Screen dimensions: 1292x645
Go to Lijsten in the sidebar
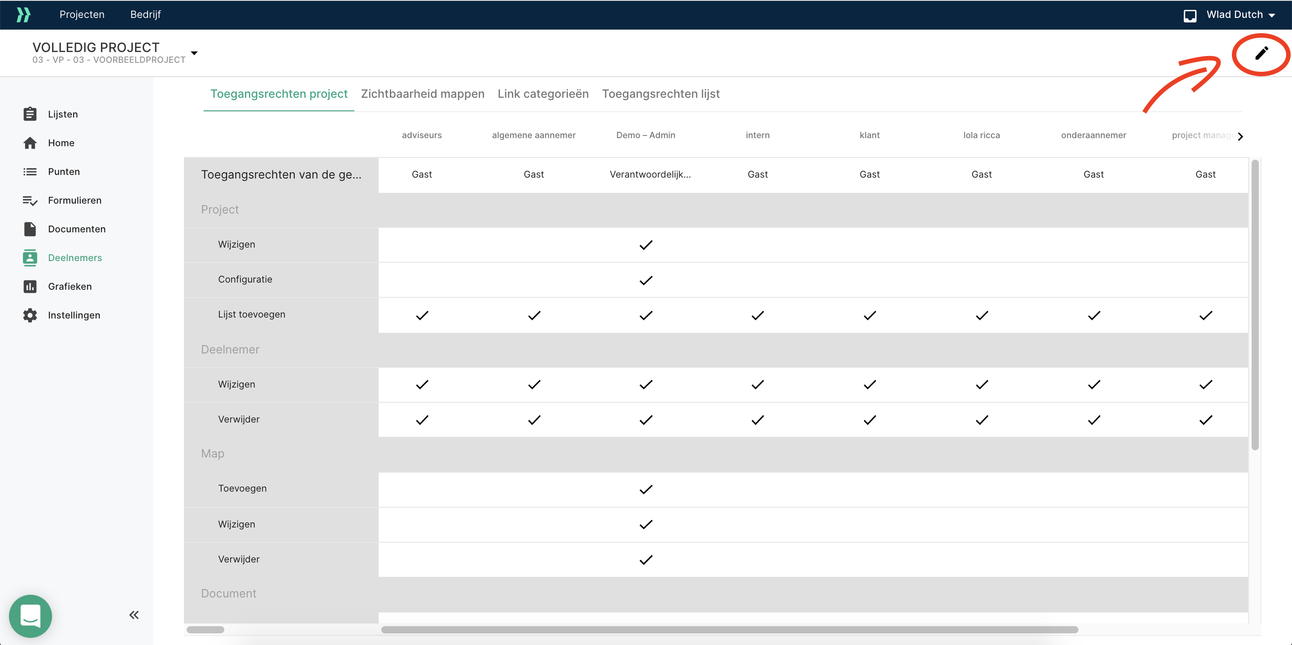(x=63, y=114)
